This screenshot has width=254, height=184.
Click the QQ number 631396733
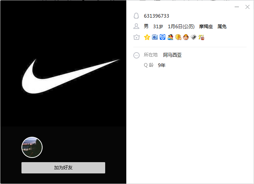156,16
